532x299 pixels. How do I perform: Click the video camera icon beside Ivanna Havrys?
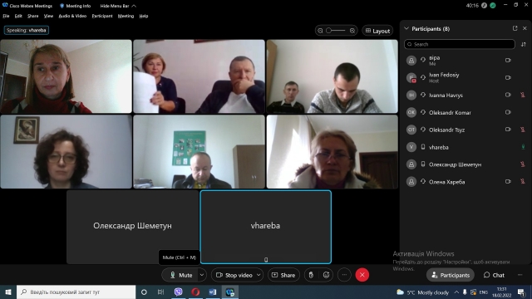click(508, 95)
